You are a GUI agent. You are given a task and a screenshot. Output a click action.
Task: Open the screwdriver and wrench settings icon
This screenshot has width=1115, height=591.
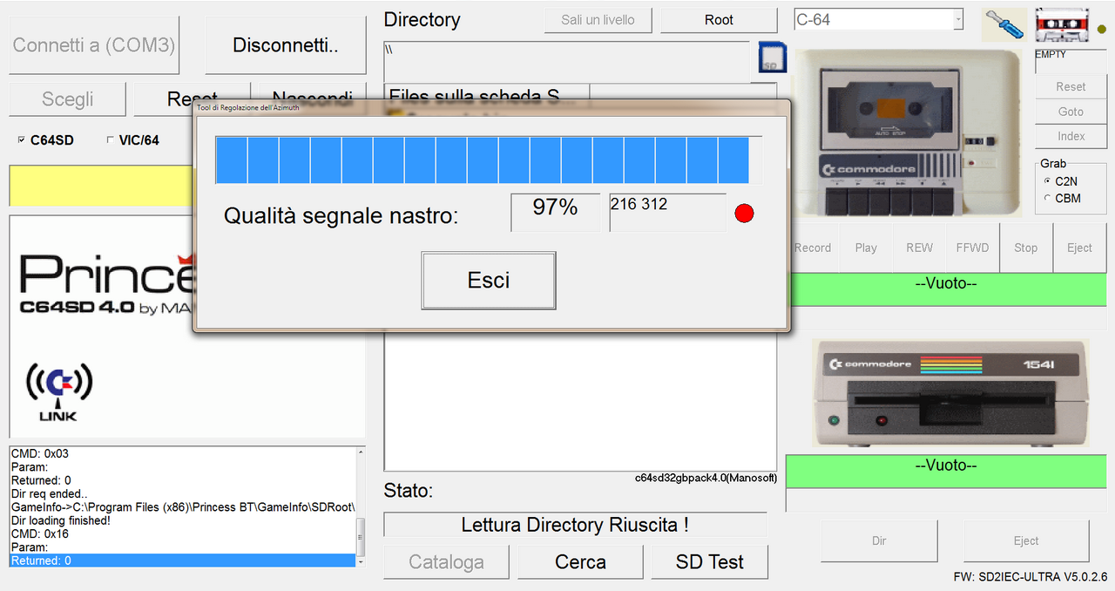click(1003, 24)
